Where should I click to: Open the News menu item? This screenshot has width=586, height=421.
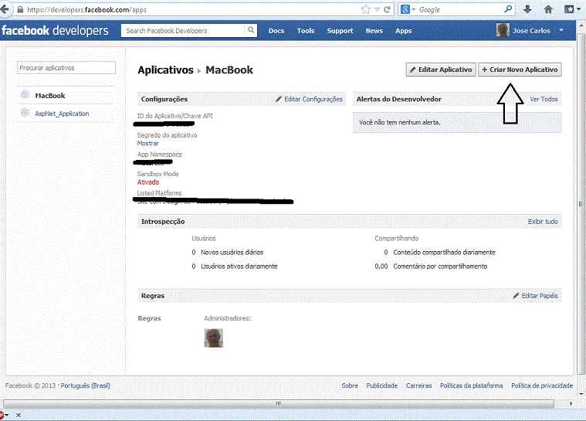[x=374, y=31]
